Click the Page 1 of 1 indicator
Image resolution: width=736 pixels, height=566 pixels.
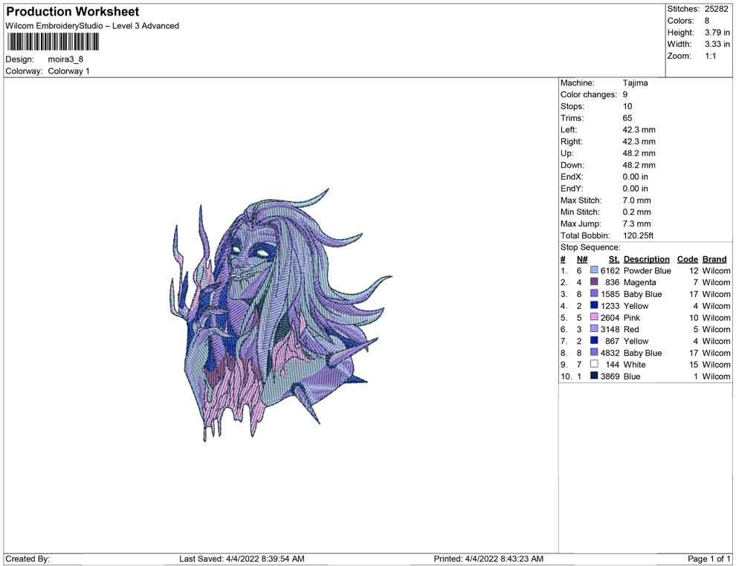coord(708,559)
